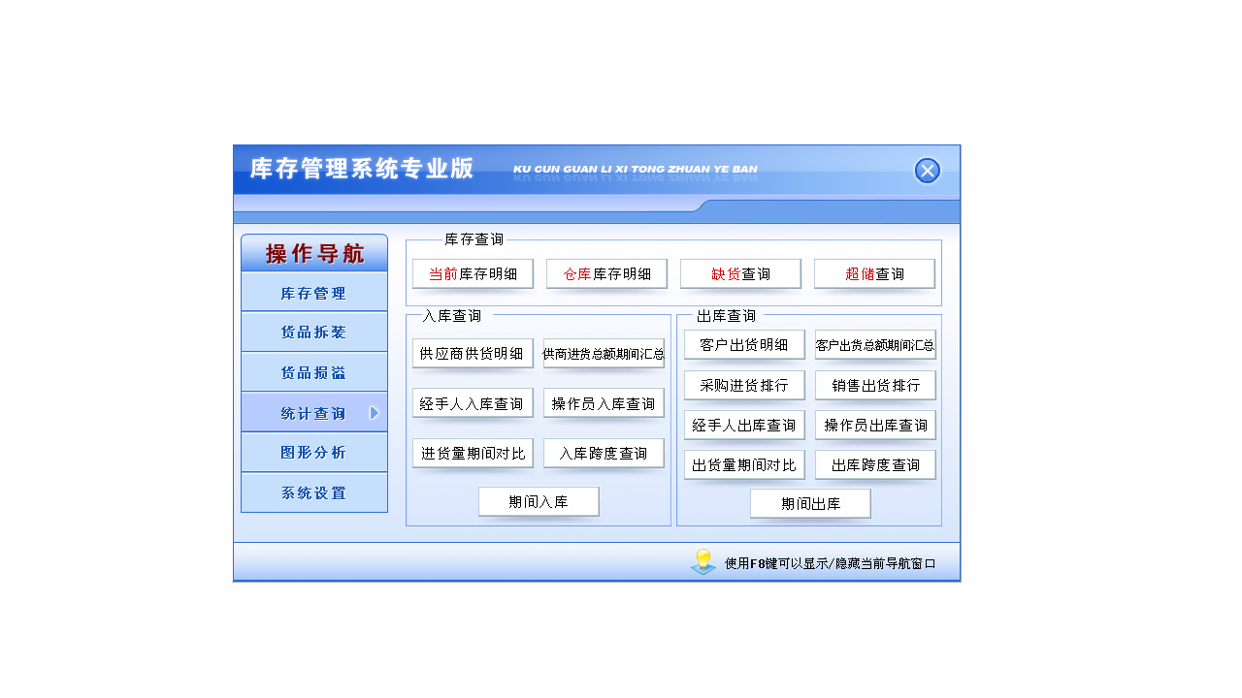Click the arrow indicator beside 统计查询
This screenshot has width=1242, height=698.
pos(376,411)
